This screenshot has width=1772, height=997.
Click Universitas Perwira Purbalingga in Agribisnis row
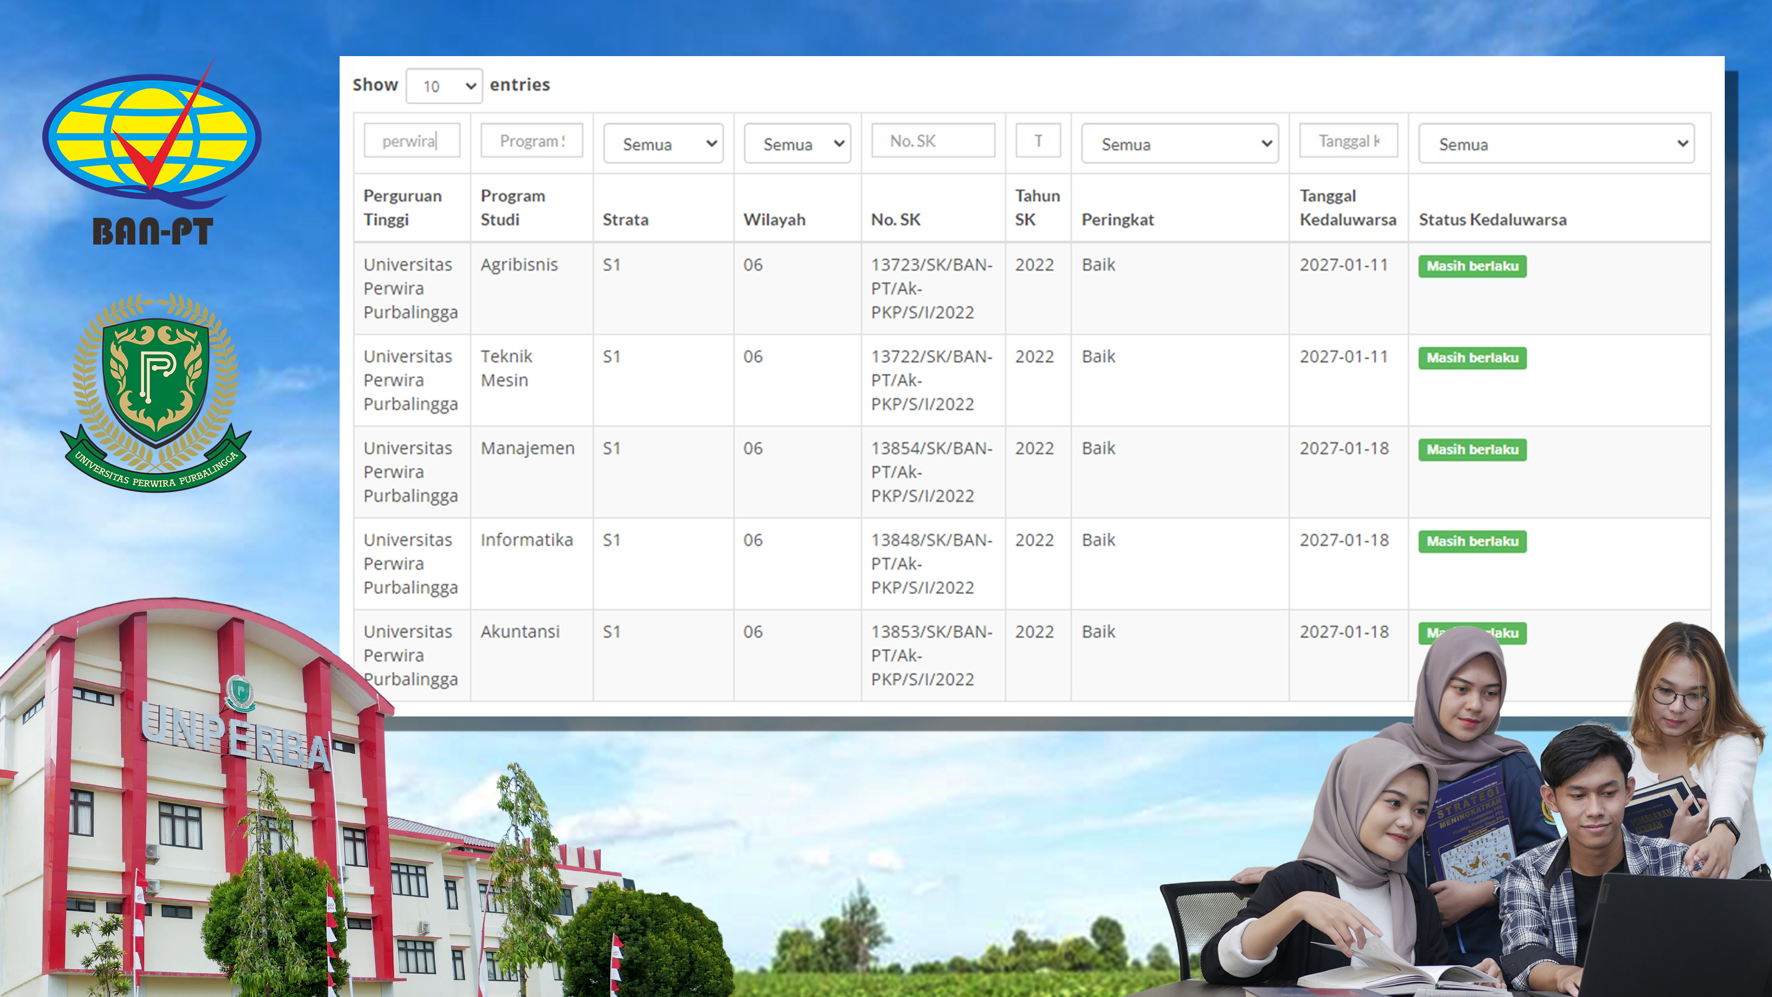[411, 288]
